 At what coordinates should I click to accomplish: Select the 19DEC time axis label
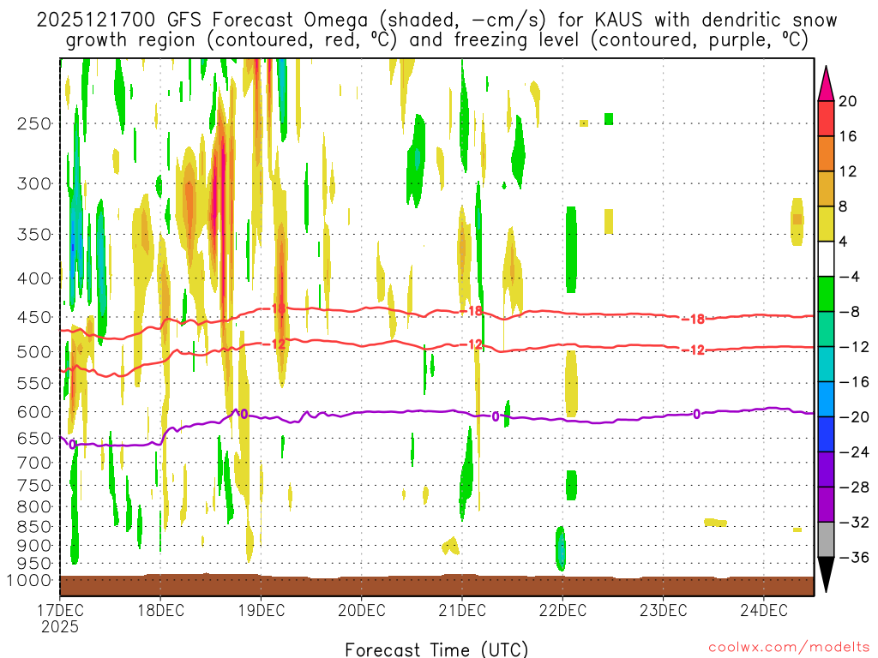(x=261, y=610)
